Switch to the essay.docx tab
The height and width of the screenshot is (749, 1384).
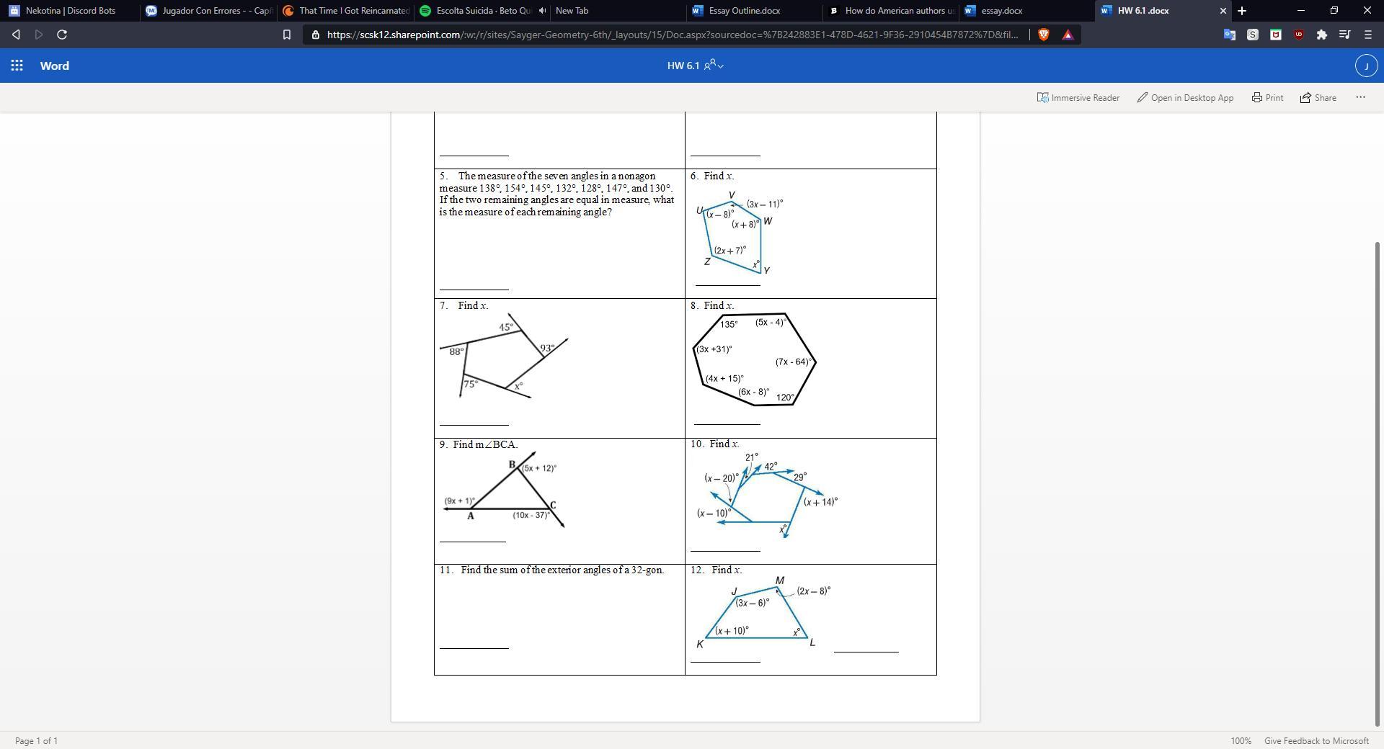pos(1028,11)
